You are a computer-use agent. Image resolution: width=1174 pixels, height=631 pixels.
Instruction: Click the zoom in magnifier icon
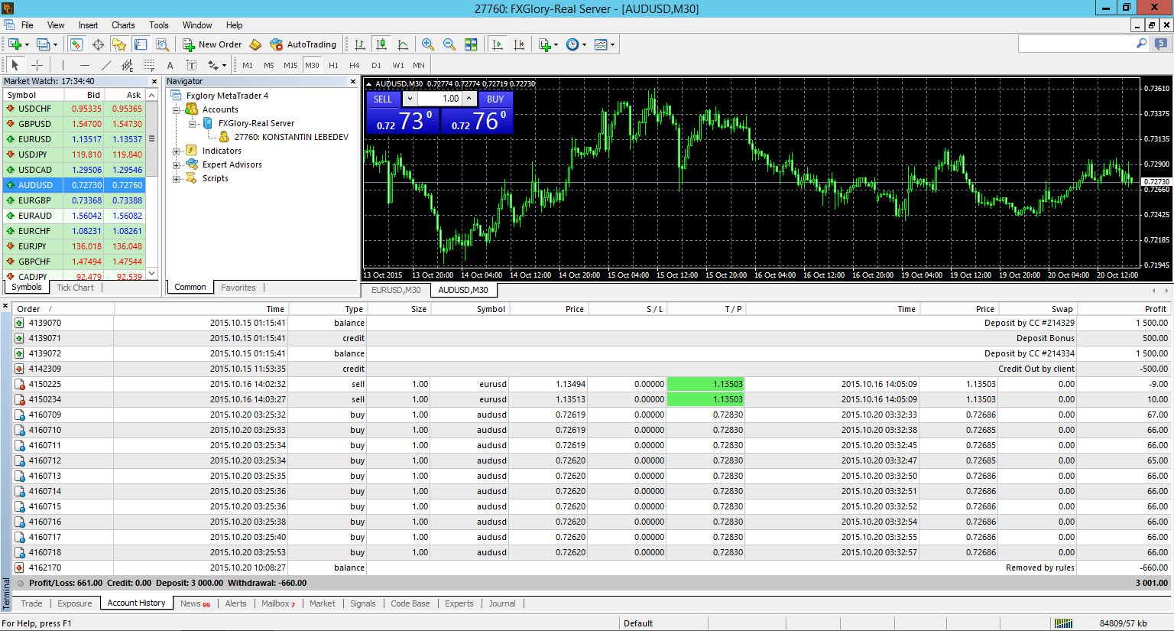[428, 44]
